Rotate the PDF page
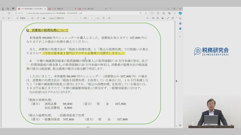241x135 pixels. [103, 18]
